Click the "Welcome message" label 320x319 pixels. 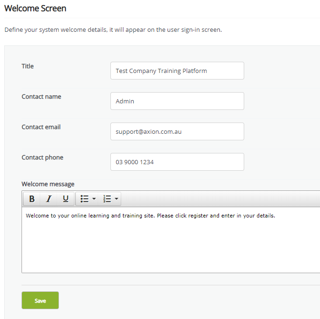48,184
